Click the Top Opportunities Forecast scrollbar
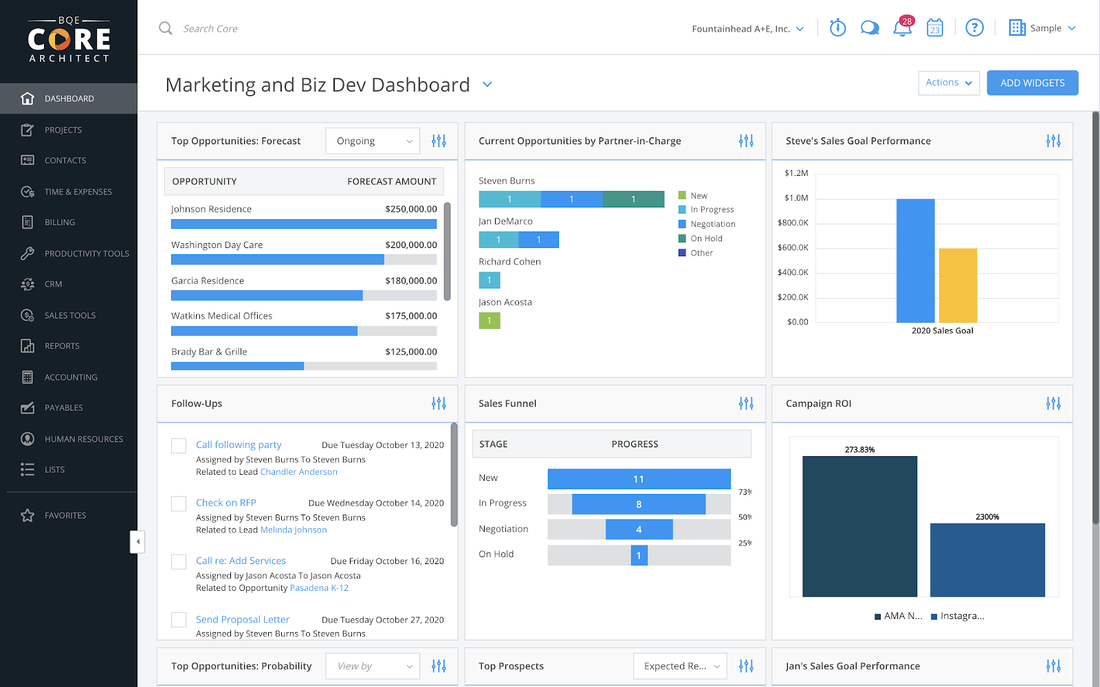This screenshot has height=687, width=1100. [x=448, y=251]
